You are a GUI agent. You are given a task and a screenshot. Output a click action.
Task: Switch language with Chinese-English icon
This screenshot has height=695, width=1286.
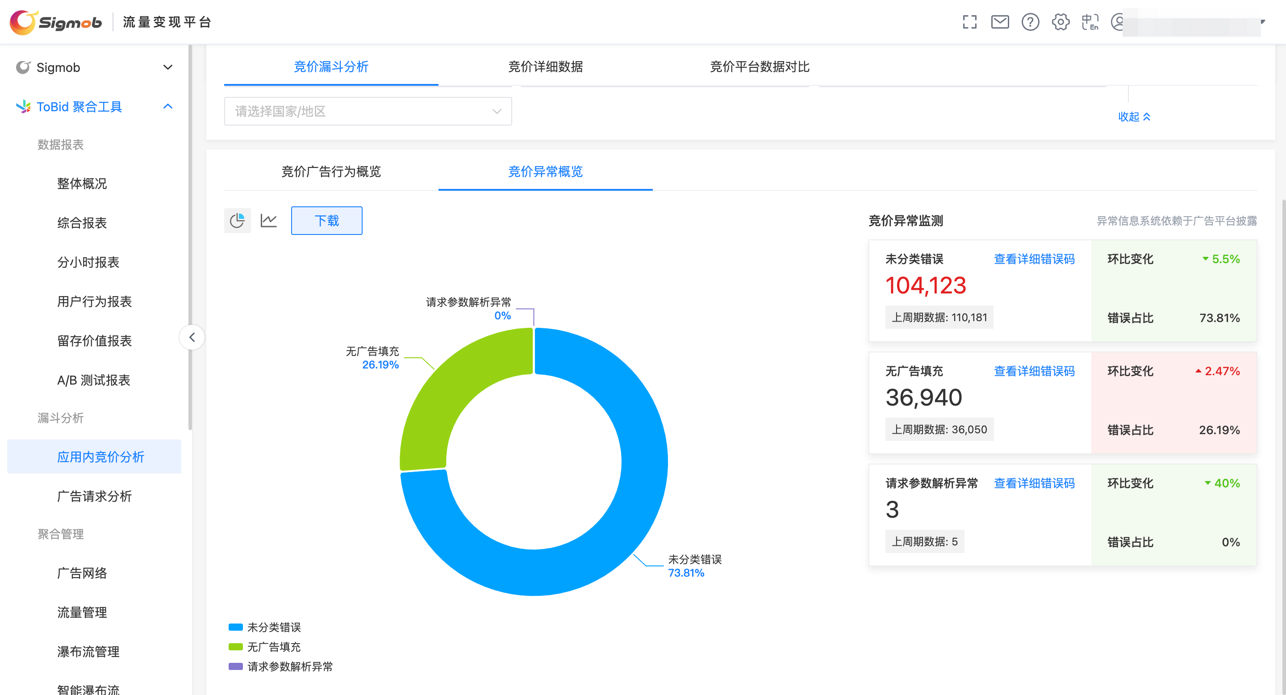coord(1090,22)
